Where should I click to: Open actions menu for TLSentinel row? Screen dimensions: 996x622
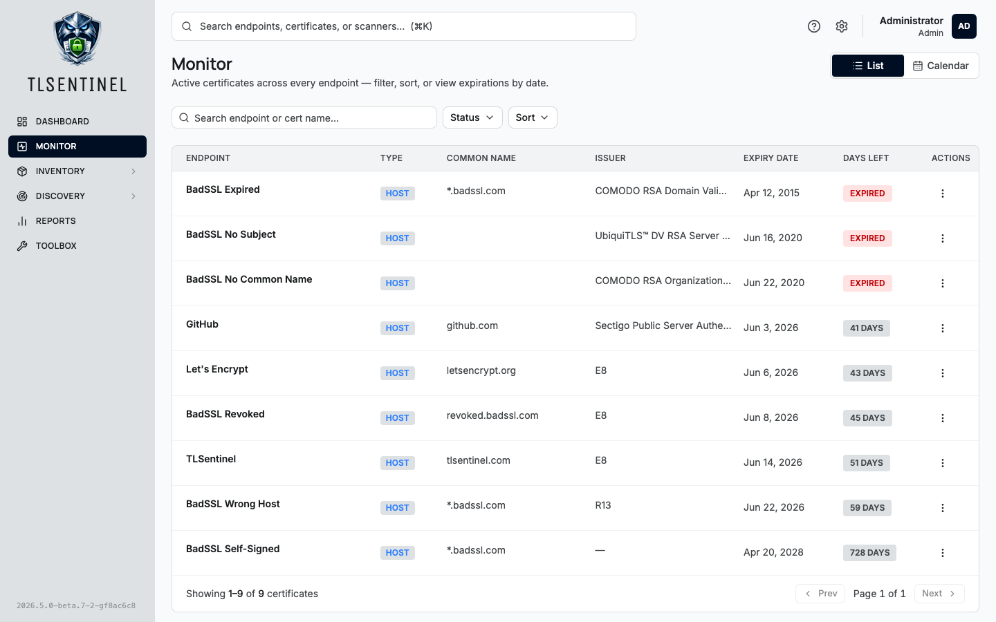point(942,463)
